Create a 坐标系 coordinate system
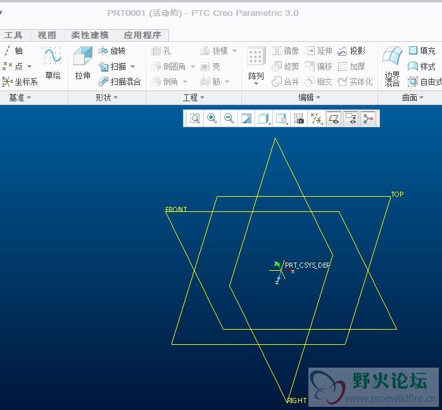This screenshot has height=410, width=442. pyautogui.click(x=20, y=82)
